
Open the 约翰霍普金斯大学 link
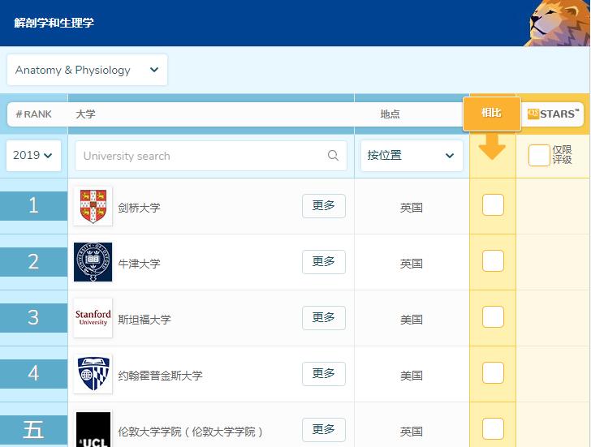click(x=160, y=376)
